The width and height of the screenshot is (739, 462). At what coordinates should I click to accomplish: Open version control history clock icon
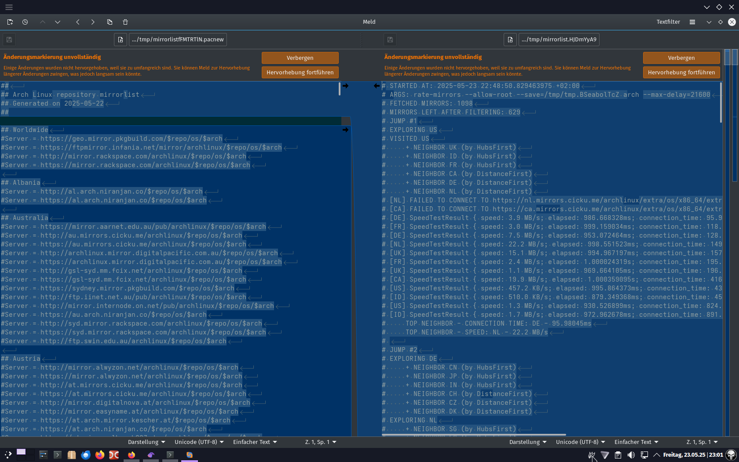(25, 22)
